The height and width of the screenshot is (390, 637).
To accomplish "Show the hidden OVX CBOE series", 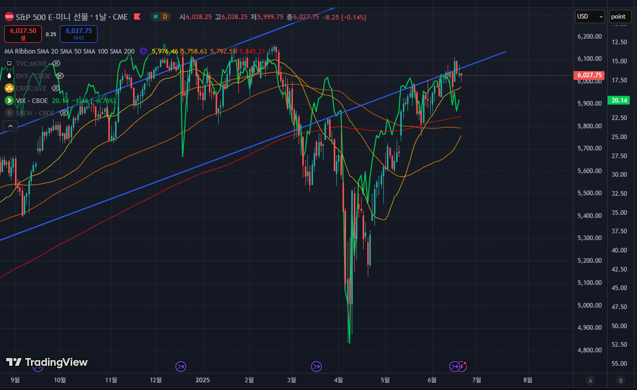I will click(x=60, y=76).
